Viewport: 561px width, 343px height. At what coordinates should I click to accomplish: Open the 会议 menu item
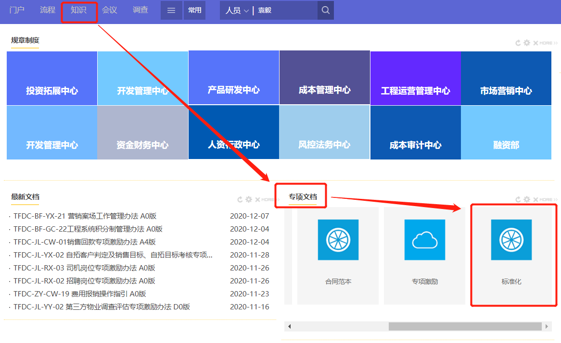tap(109, 10)
